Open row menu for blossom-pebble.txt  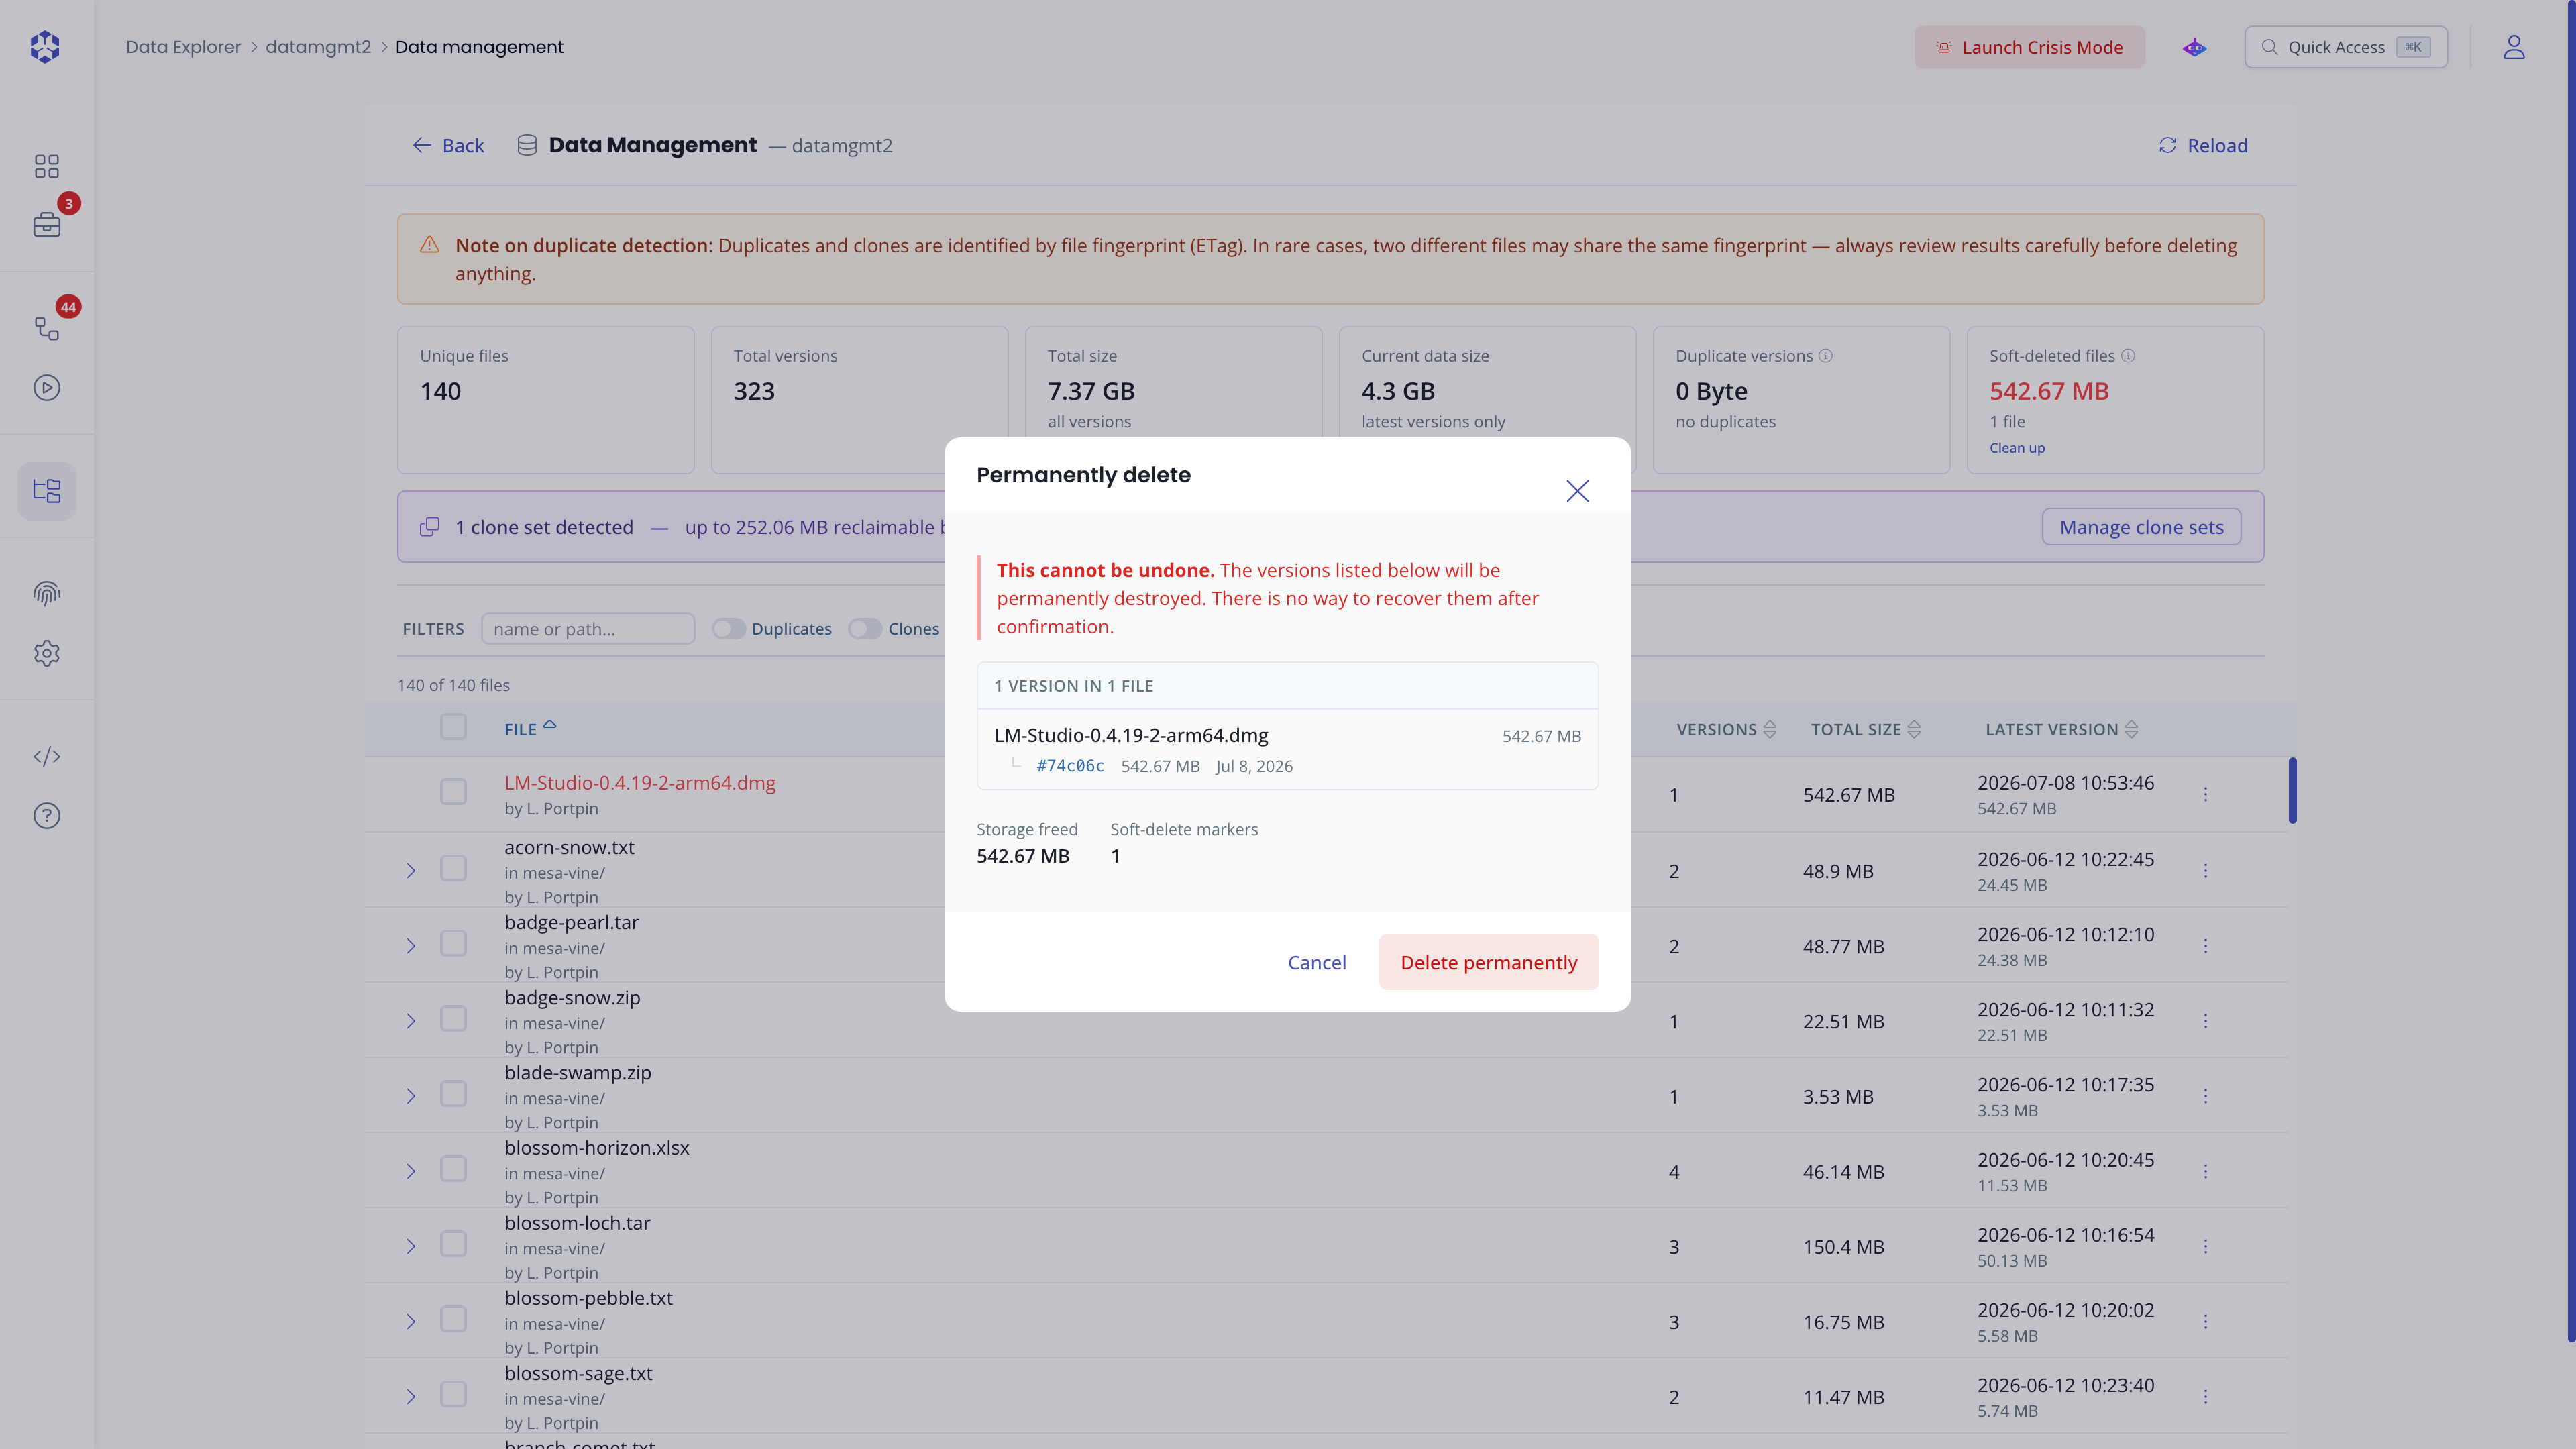coord(2205,1321)
